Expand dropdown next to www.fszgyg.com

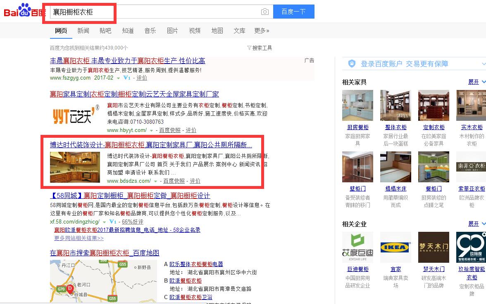pyautogui.click(x=118, y=78)
